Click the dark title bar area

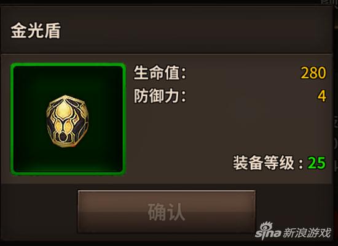pyautogui.click(x=166, y=30)
